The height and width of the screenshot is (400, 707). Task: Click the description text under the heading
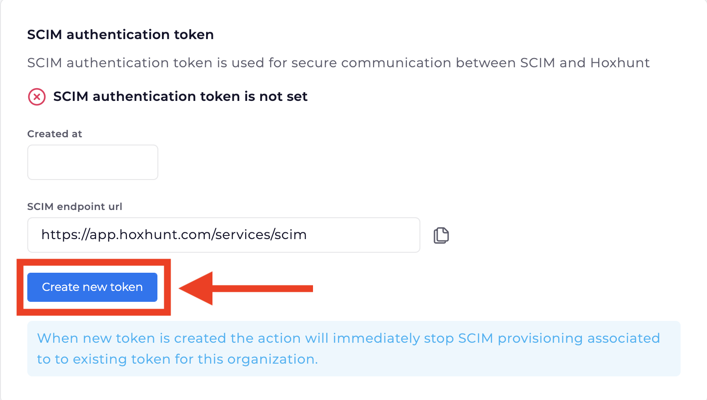click(x=338, y=63)
